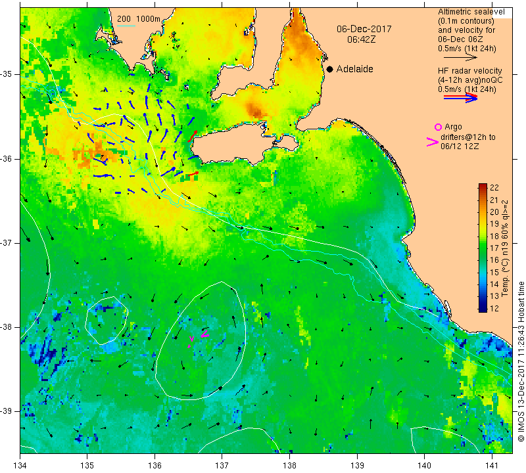Click the colorbar label 15
526x473 pixels.
(x=494, y=272)
